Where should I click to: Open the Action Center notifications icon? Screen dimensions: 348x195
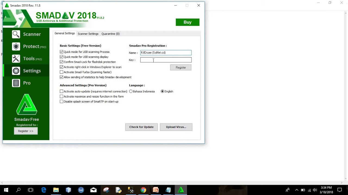[x=340, y=190]
